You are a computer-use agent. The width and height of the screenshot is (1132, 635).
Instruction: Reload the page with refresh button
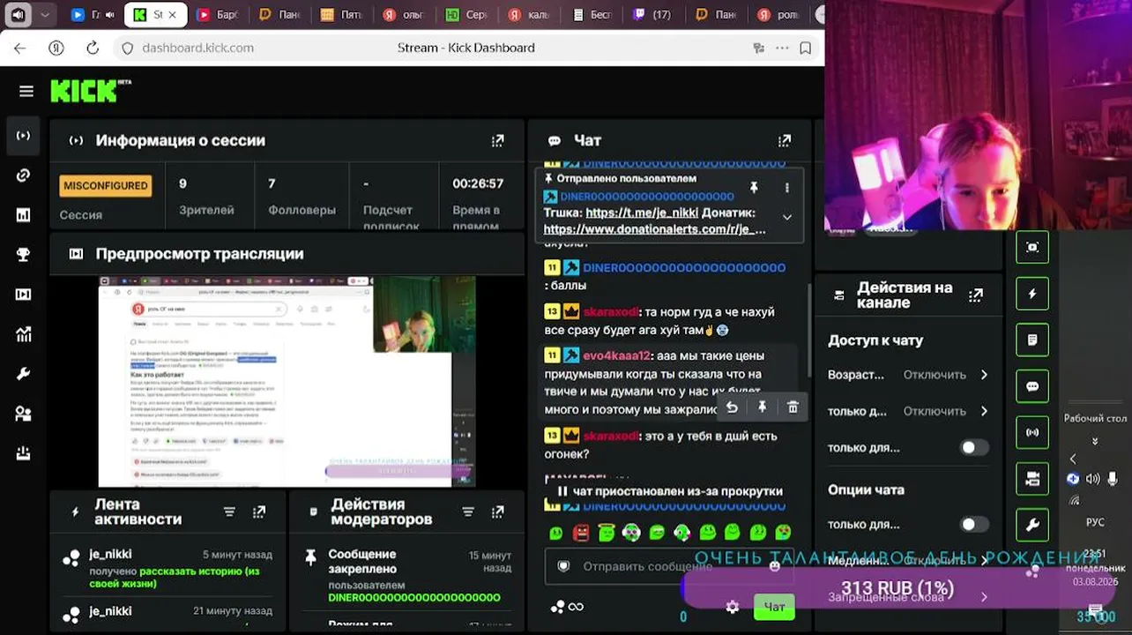point(93,48)
